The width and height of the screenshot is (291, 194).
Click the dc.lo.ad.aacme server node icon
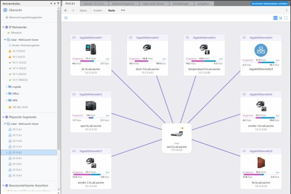click(91, 49)
